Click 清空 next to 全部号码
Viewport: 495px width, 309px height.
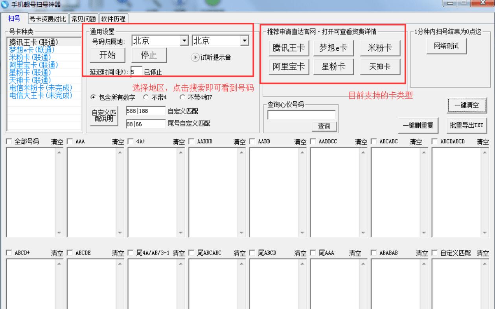58,141
